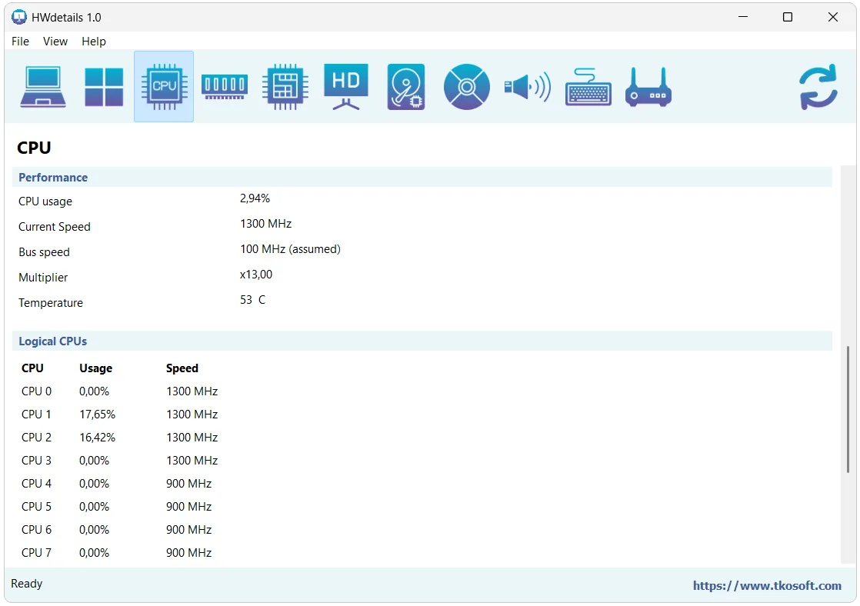
Task: Click the vertical scrollbar thumb
Action: 848,409
